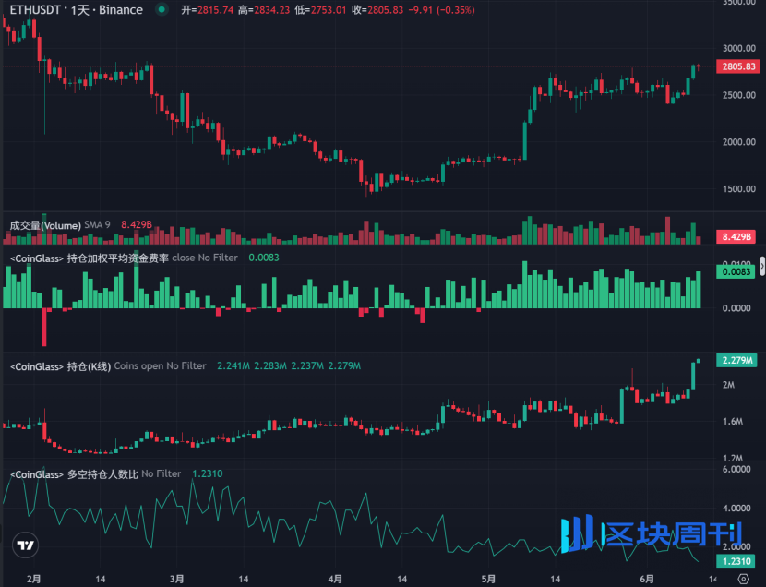
Task: Click the 2000.00 price axis label
Action: pos(739,141)
